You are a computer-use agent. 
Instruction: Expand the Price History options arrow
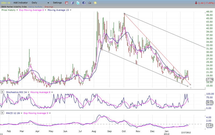(17, 10)
